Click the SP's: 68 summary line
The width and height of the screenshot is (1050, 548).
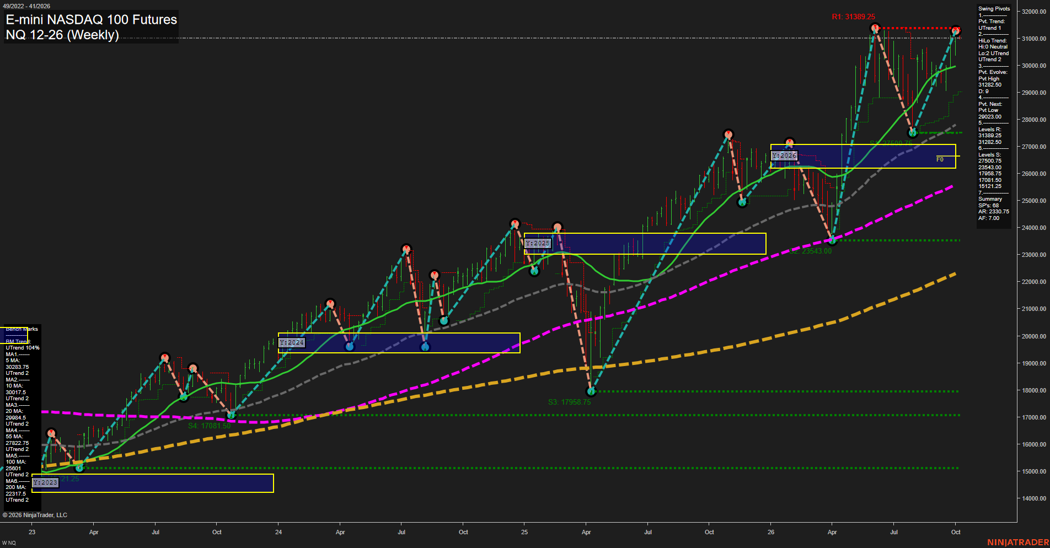(988, 206)
